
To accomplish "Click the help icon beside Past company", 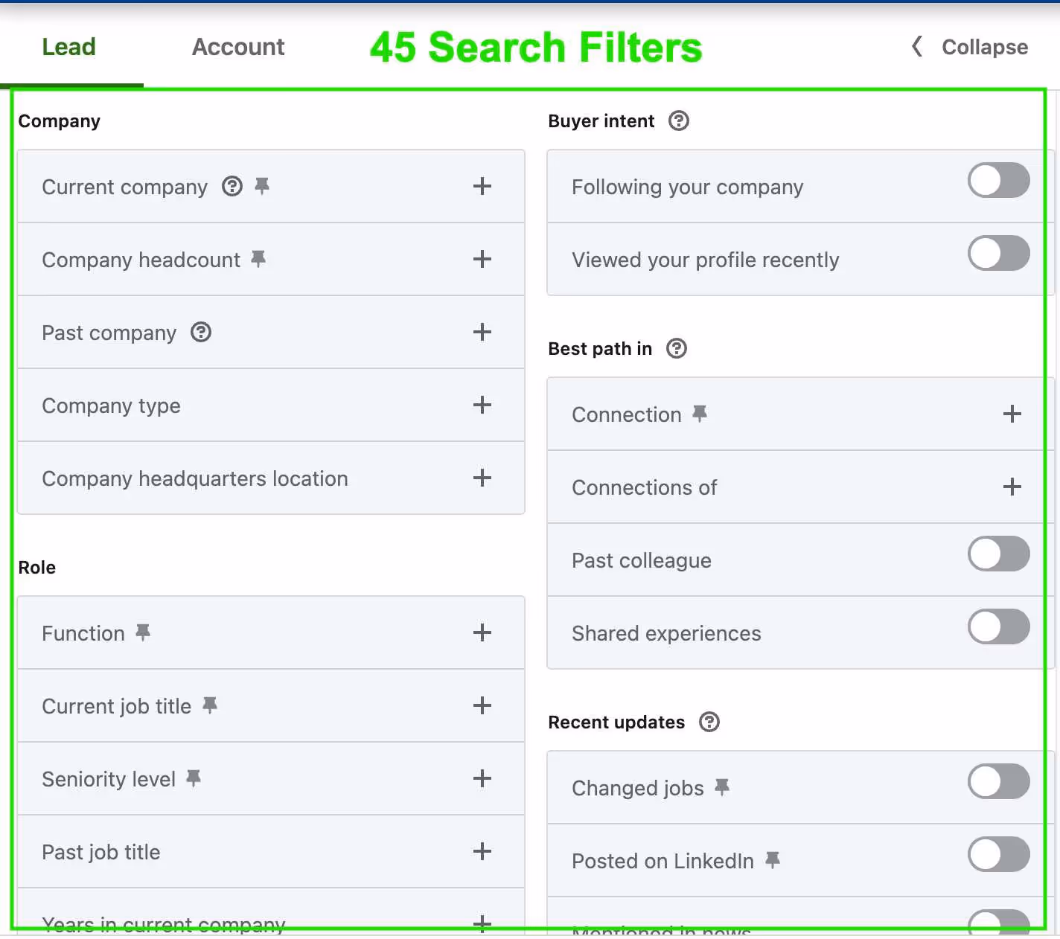I will (x=200, y=333).
